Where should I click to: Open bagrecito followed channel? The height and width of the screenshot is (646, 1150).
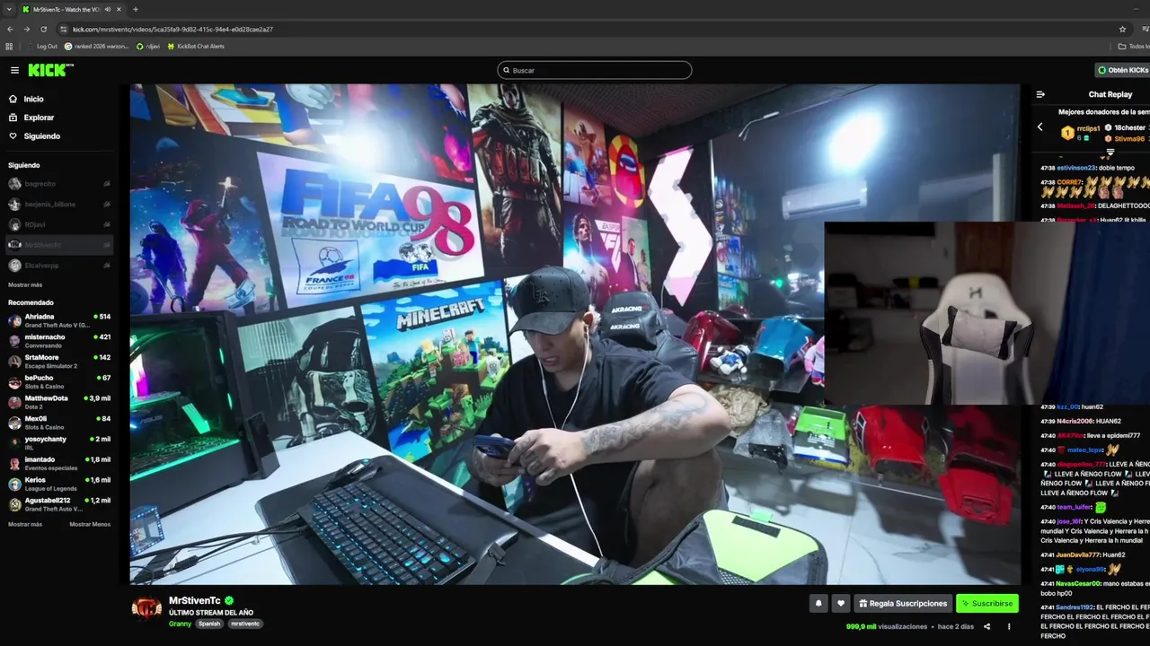tap(58, 184)
